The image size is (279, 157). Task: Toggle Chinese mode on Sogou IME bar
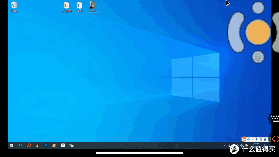click(x=248, y=139)
